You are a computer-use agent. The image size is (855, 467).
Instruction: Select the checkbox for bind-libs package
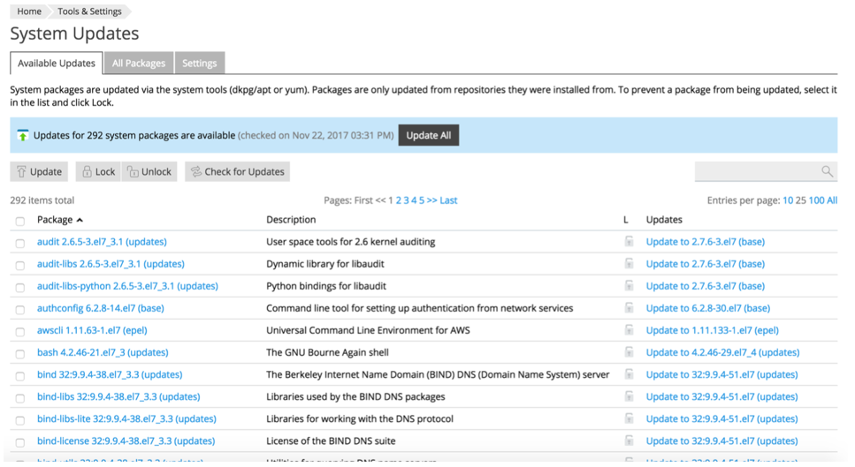click(x=20, y=398)
